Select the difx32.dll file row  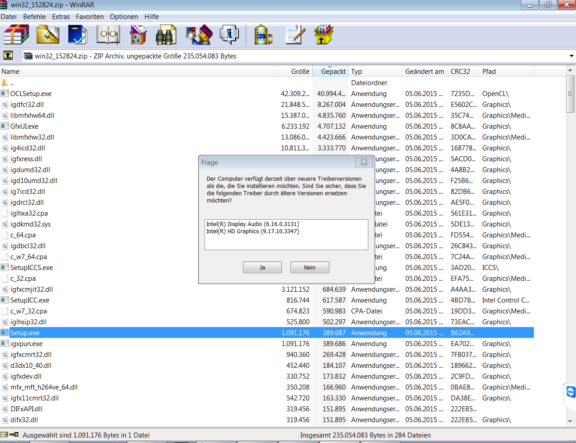pyautogui.click(x=267, y=420)
